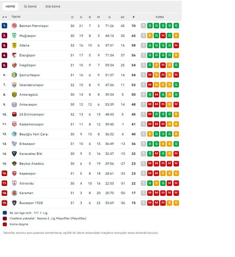235x257 pixels.
Task: Switch to the İÇ SAHA tab
Action: pos(30,6)
